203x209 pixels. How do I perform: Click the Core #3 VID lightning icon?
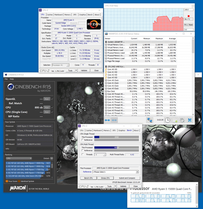(x=106, y=77)
